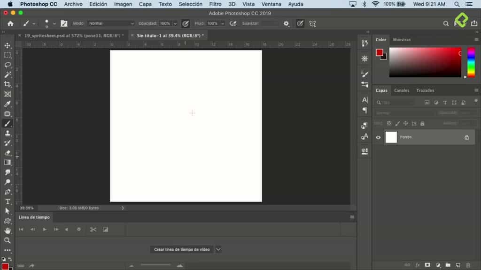Select the Zoom tool
Viewport: 481px width, 270px height.
tap(8, 240)
